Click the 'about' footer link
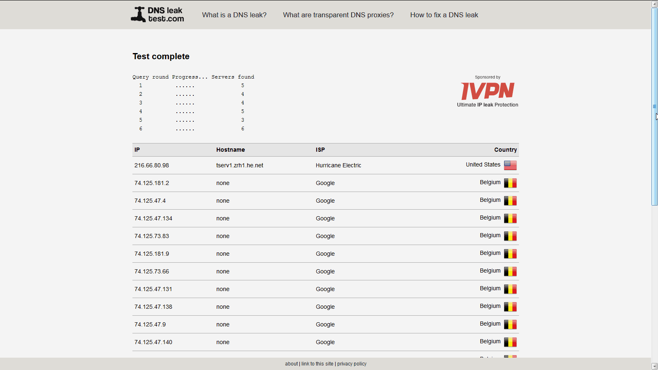 [x=292, y=364]
